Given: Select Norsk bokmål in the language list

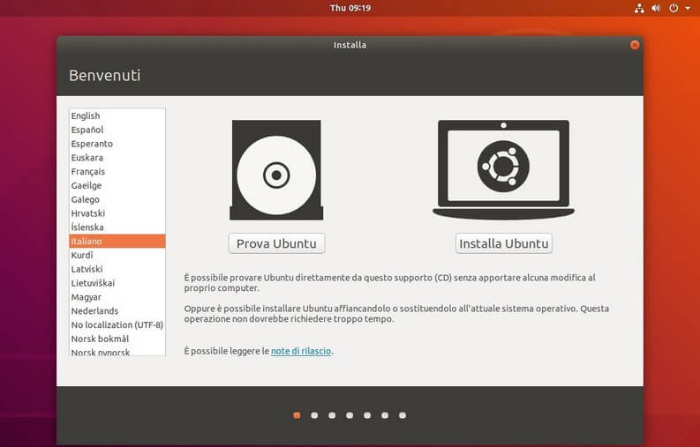Looking at the screenshot, I should 117,339.
